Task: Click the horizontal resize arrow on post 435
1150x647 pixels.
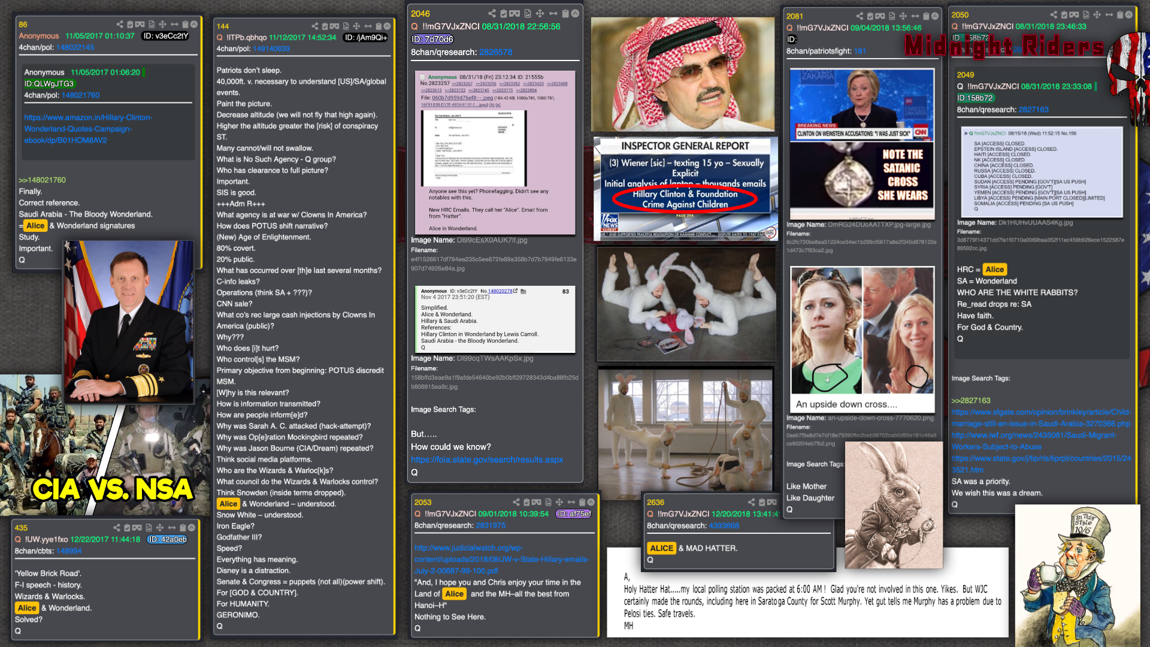Action: pos(172,528)
